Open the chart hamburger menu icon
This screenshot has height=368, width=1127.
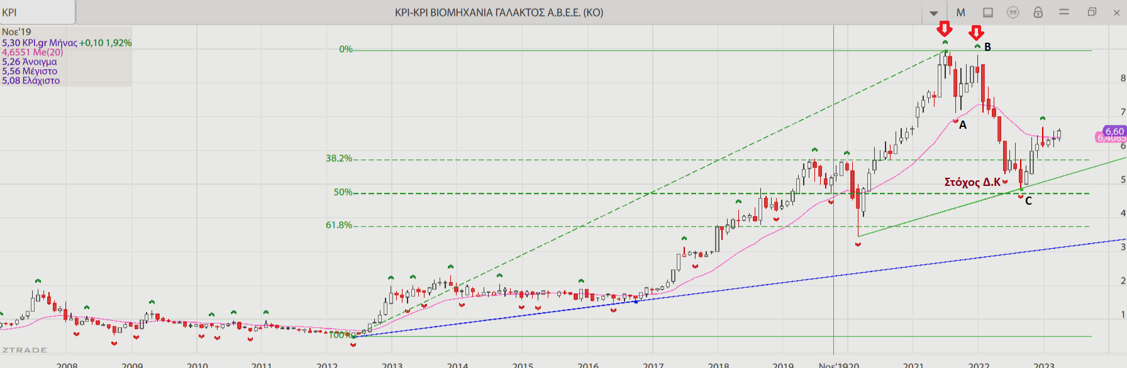[1064, 12]
